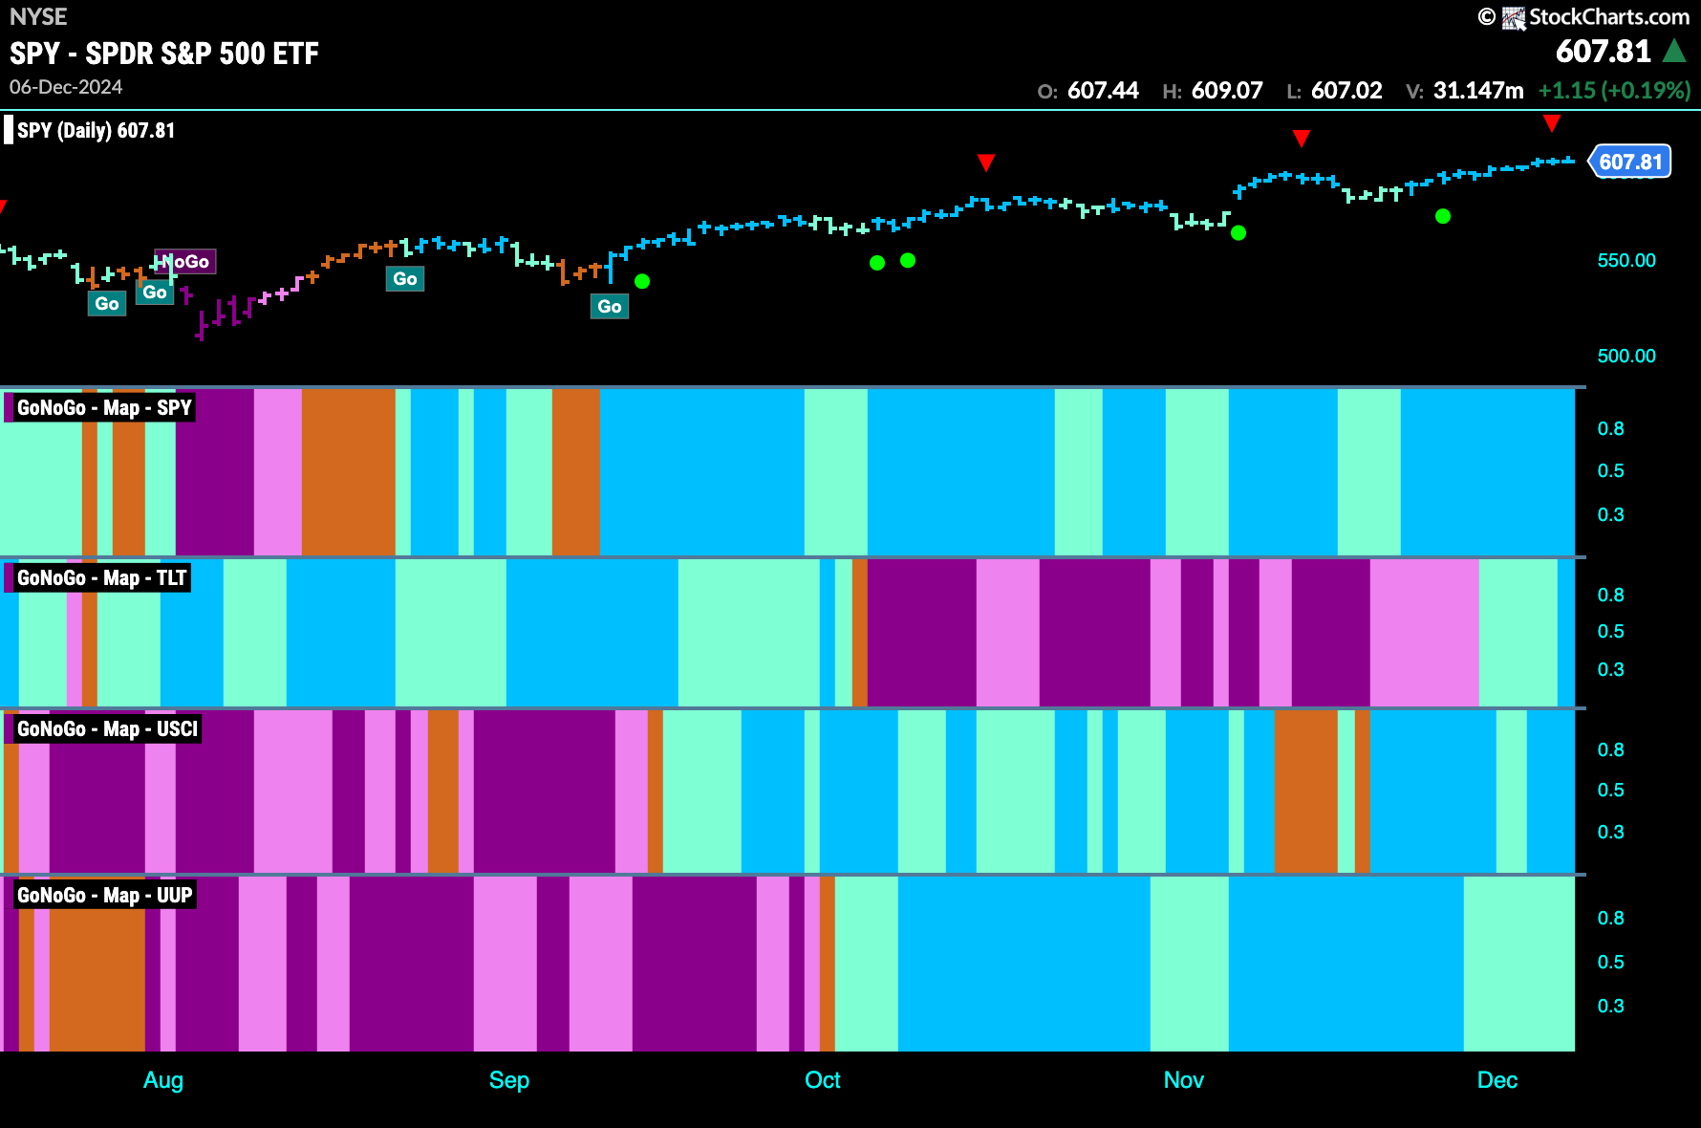This screenshot has width=1701, height=1128.
Task: Click the open value 607.44
Action: tap(1103, 91)
